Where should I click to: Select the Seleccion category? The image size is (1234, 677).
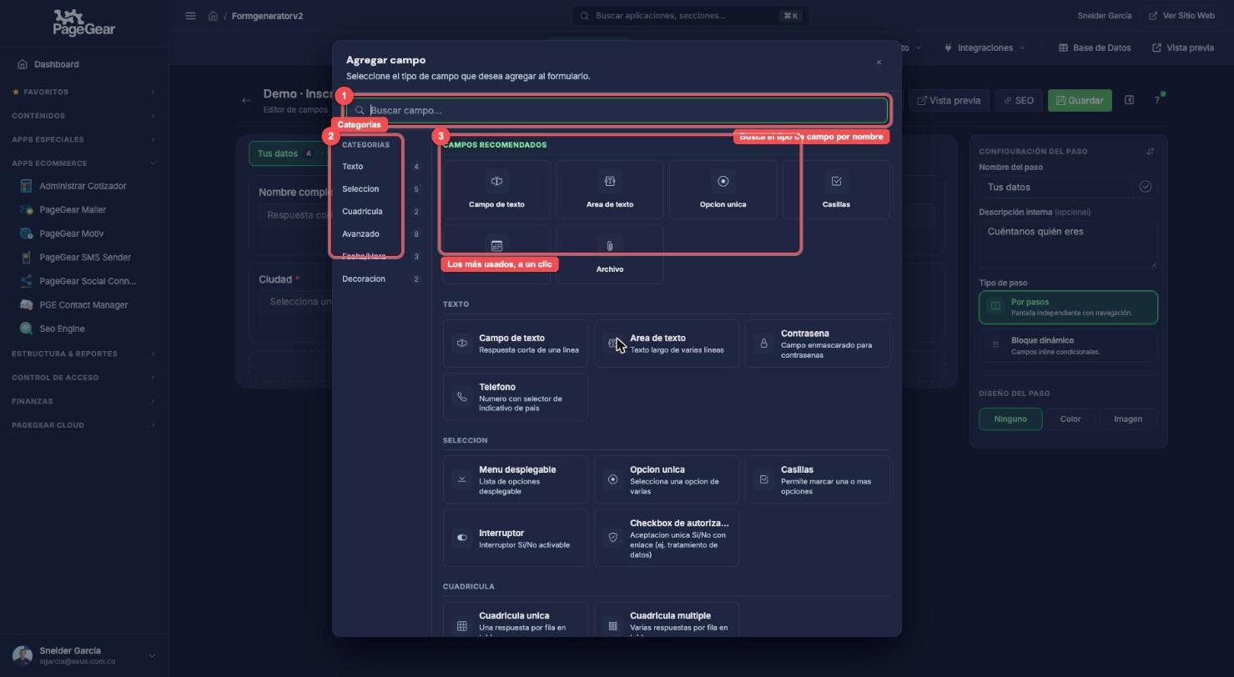[380, 189]
